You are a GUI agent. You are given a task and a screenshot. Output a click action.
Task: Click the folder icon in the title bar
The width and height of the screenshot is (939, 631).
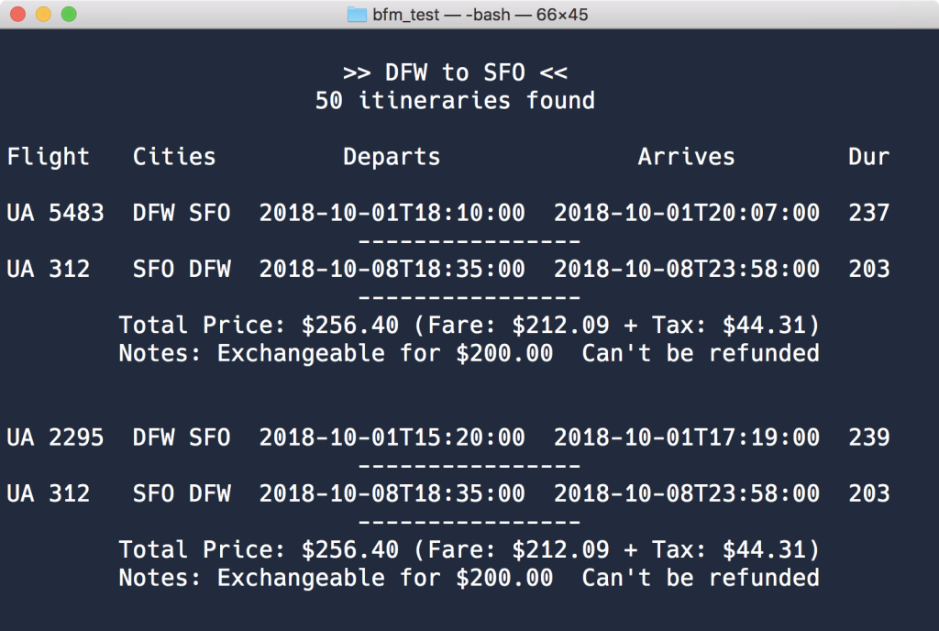(357, 15)
